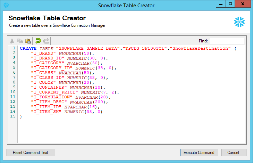Screen dimensions: 253x163
Task: Click "TPCDS_SF100TCL" schema name text
Action: (145, 48)
